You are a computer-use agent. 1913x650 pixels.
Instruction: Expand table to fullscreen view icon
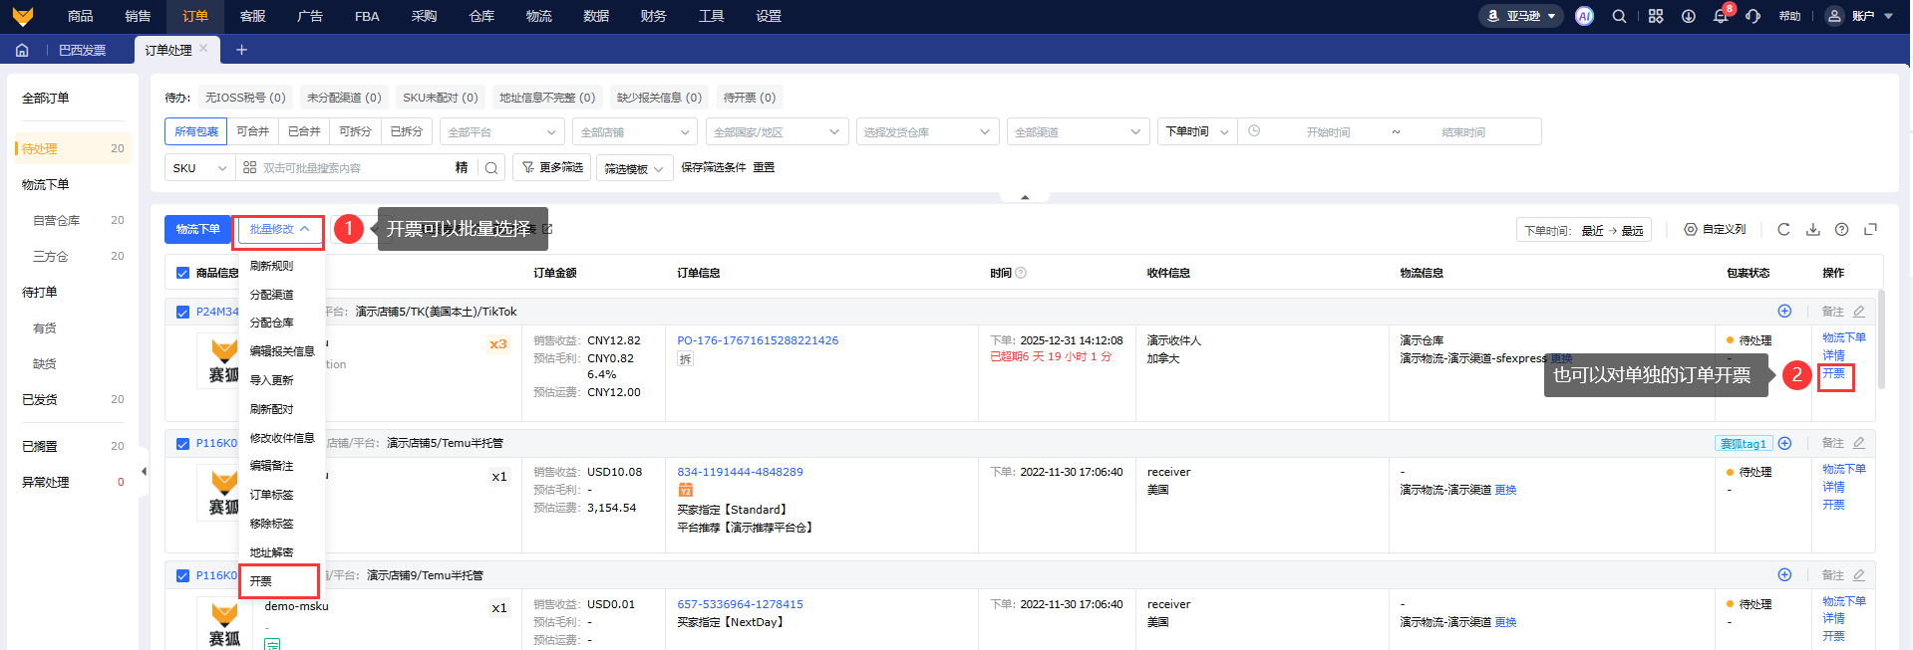tap(1870, 230)
